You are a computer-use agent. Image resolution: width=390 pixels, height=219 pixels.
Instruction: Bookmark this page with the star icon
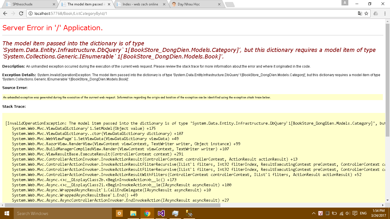(366, 13)
